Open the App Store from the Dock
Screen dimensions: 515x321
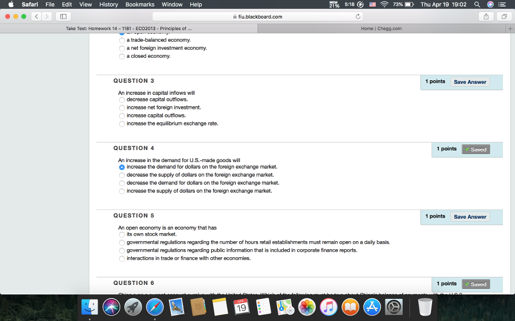[x=372, y=306]
